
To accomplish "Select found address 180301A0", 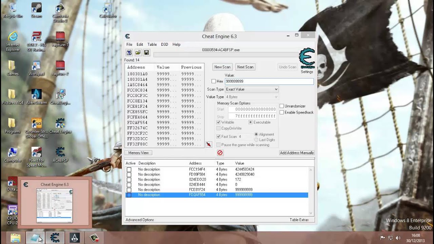I will click(x=137, y=74).
